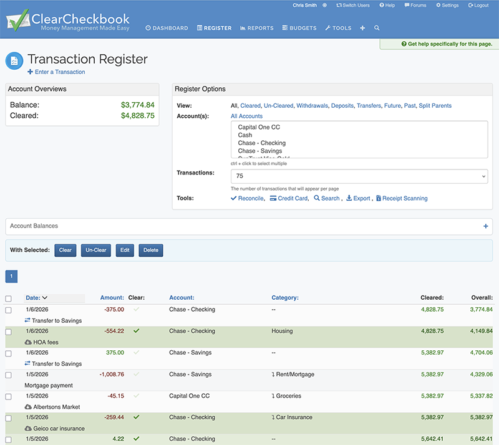Click the Reconcile checkmark icon

coord(233,198)
